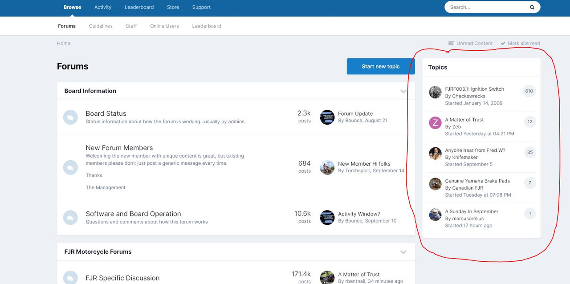
Task: Open Bounce's avatar beside Activity Window post
Action: point(327,217)
